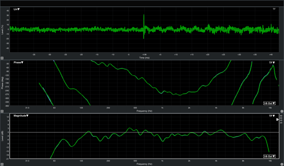This screenshot has height=166, width=284.
Task: Close the Magnitude plot panel
Action: pyautogui.click(x=2, y=164)
